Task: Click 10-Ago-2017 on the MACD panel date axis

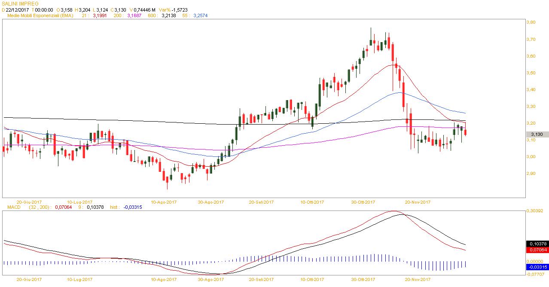Action: coord(164,279)
